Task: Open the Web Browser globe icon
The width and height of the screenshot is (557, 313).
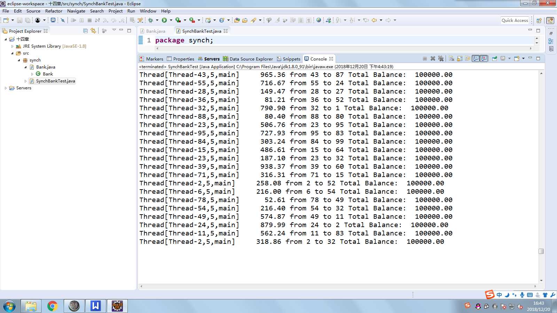Action: click(319, 20)
